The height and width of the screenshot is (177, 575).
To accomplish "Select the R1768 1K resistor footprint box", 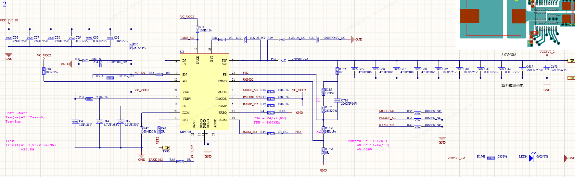I will [x=491, y=158].
